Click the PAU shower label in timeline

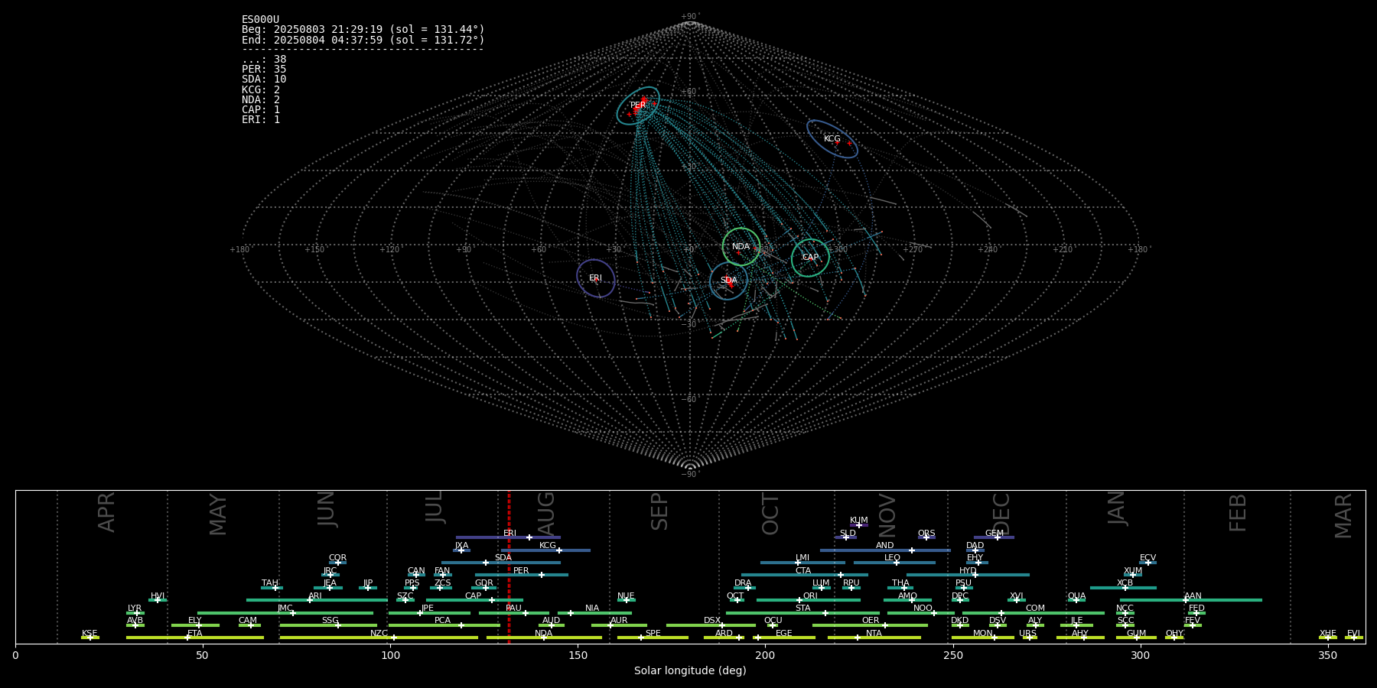513,608
